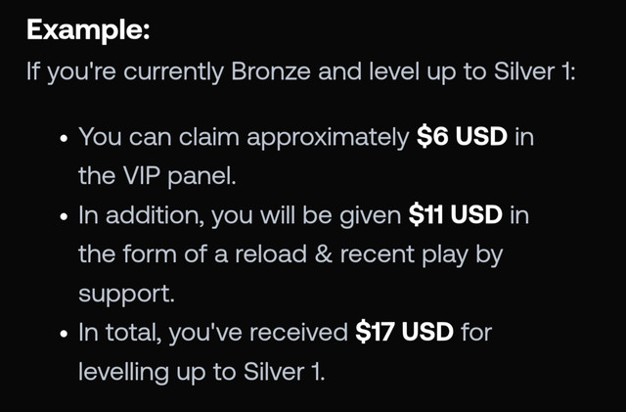Click the ampersand in the reload line

tap(324, 254)
